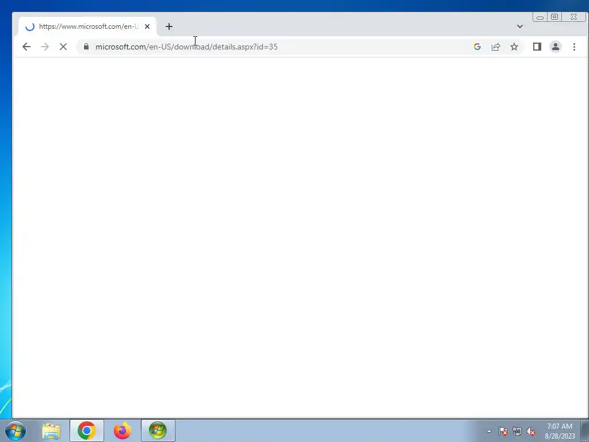Open Chrome's three-dot menu
Image resolution: width=589 pixels, height=442 pixels.
click(575, 47)
